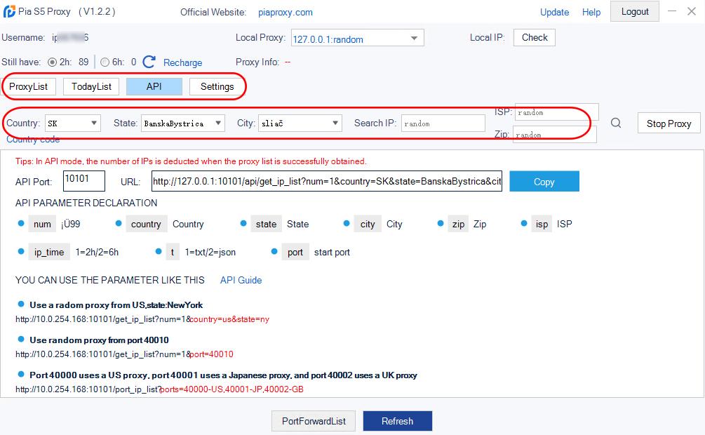Focus the Zip input field
The height and width of the screenshot is (435, 705).
[554, 134]
